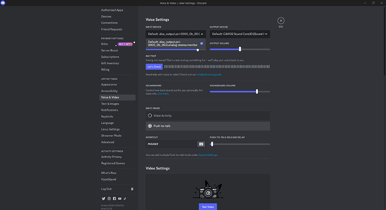Go to Server Boost page
The image size is (386, 210).
110,50
